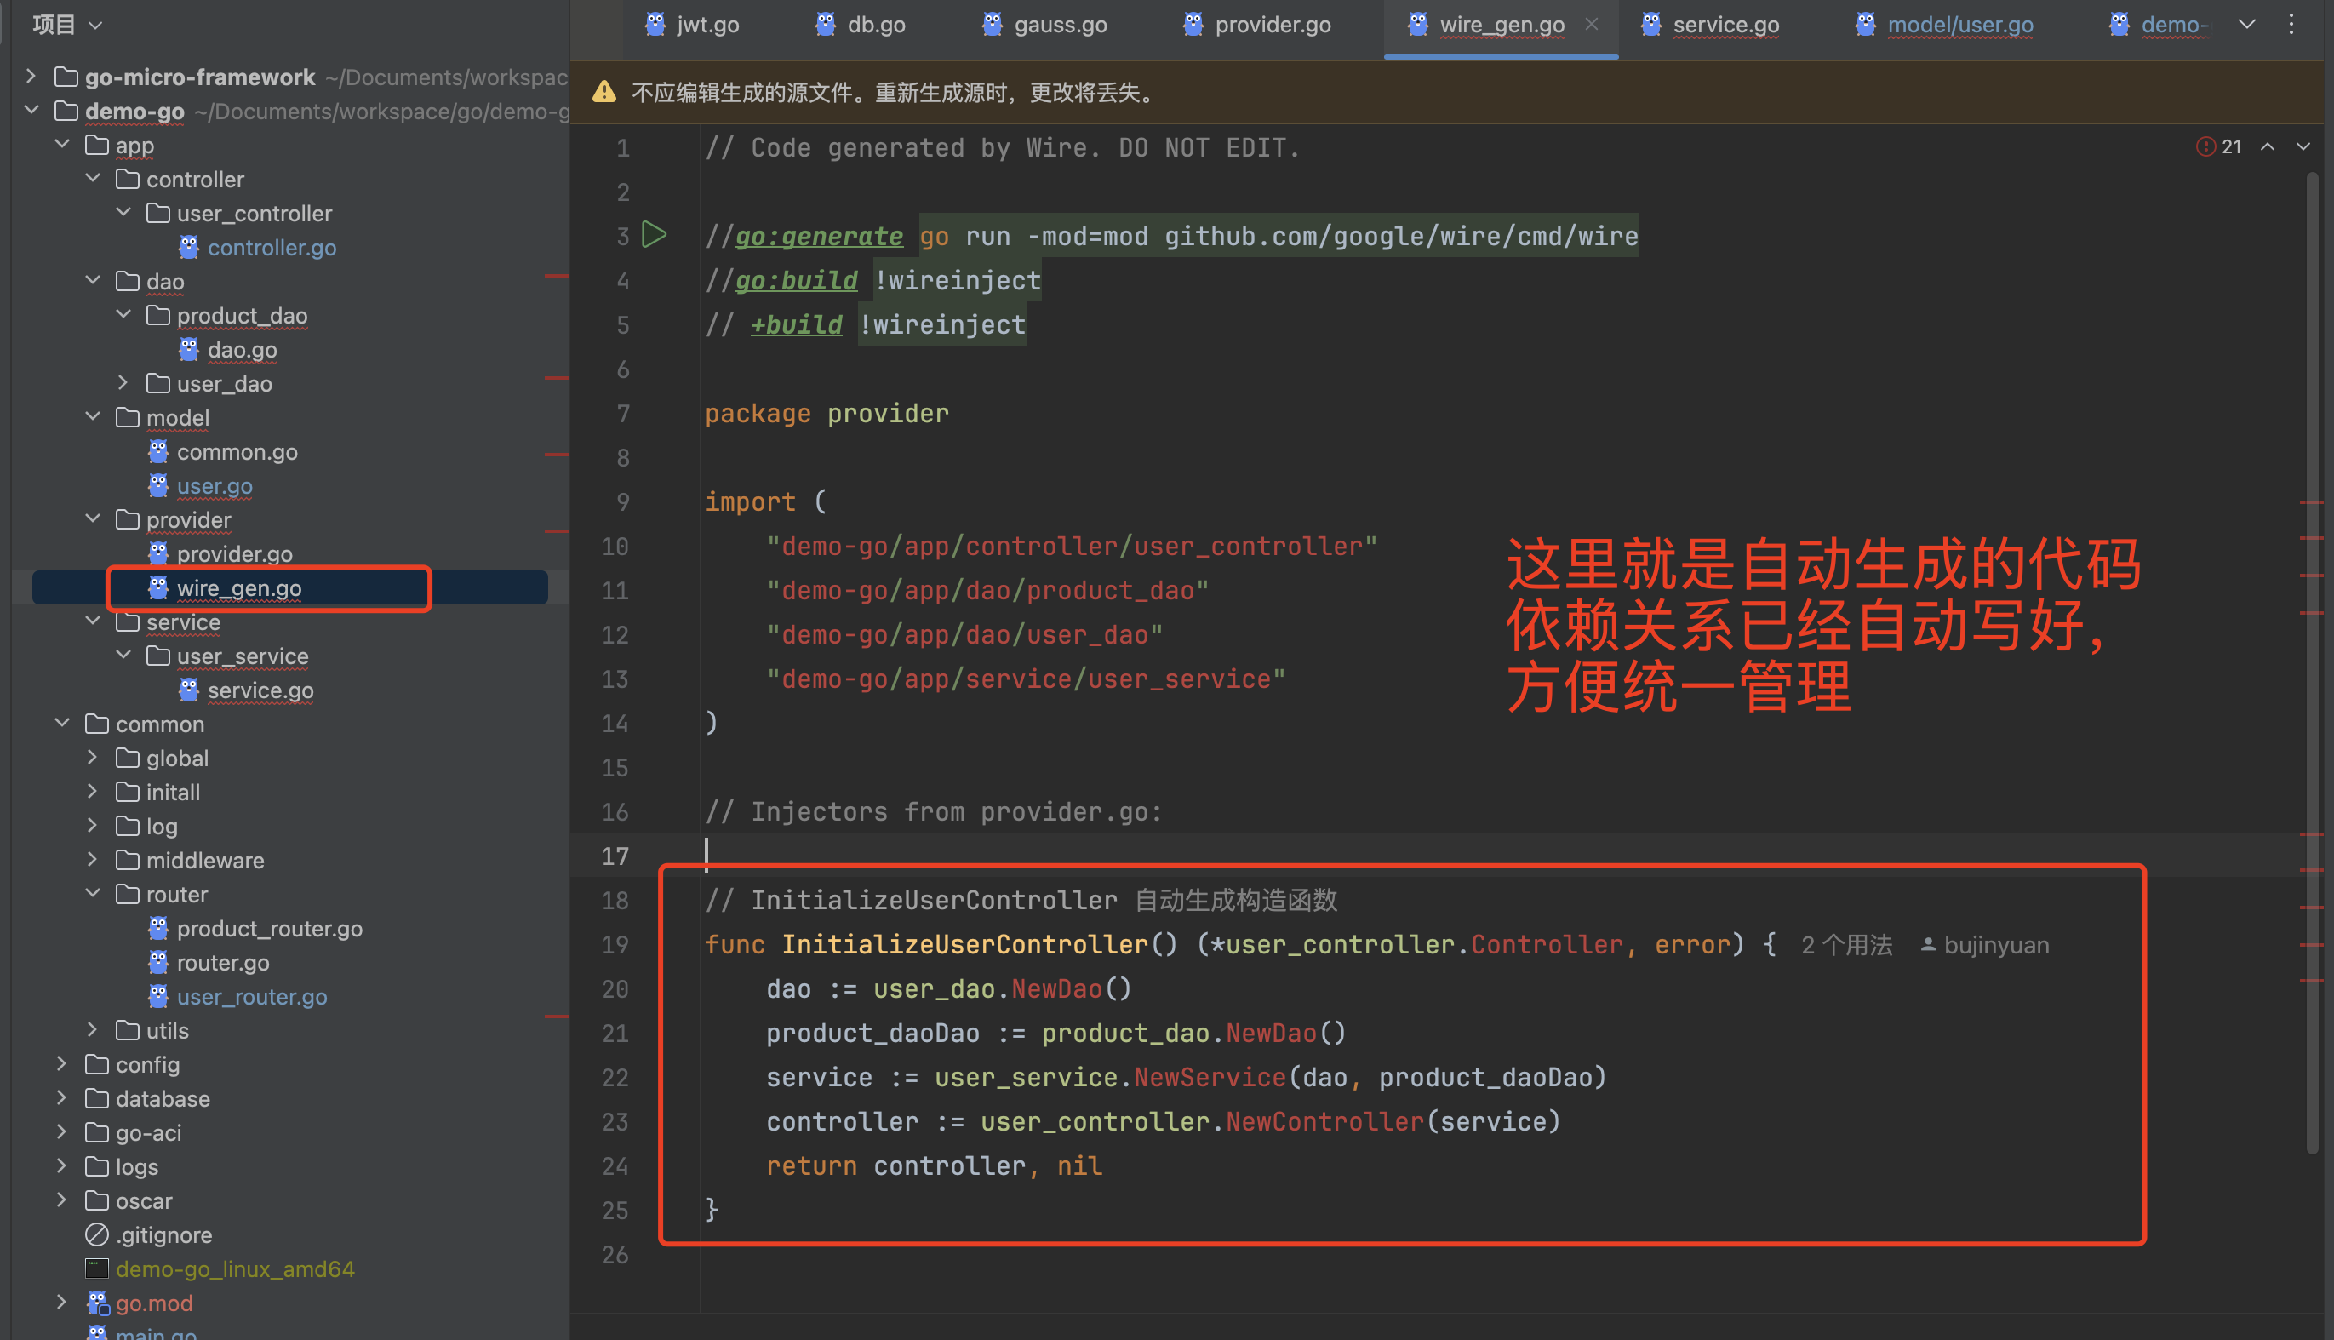Screen dimensions: 2334x1340
Task: Jump to previous highlighted error arrow
Action: (x=2268, y=146)
